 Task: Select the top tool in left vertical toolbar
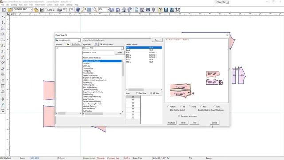pos(3,17)
